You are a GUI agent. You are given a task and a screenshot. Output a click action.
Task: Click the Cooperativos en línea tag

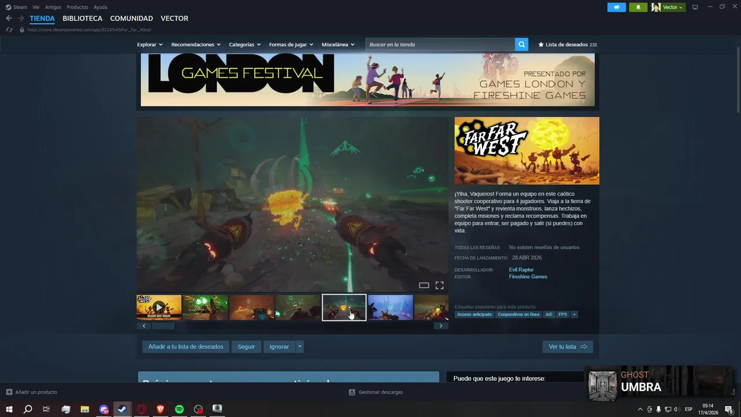[x=518, y=314]
